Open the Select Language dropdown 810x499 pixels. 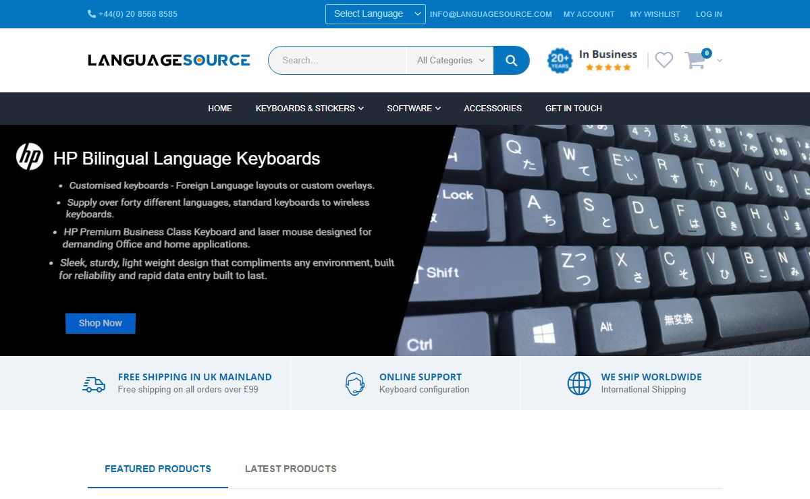[375, 14]
